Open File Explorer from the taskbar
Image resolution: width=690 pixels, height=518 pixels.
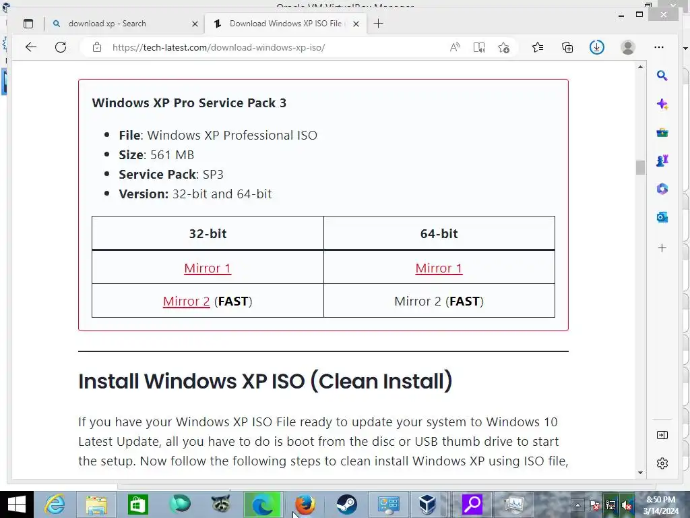[x=96, y=505]
